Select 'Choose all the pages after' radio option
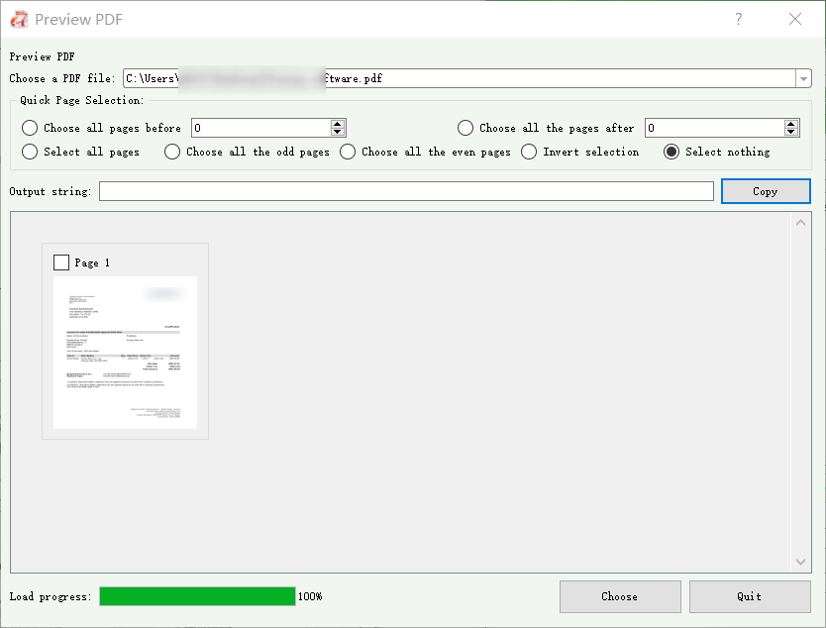Image resolution: width=826 pixels, height=628 pixels. [x=465, y=128]
